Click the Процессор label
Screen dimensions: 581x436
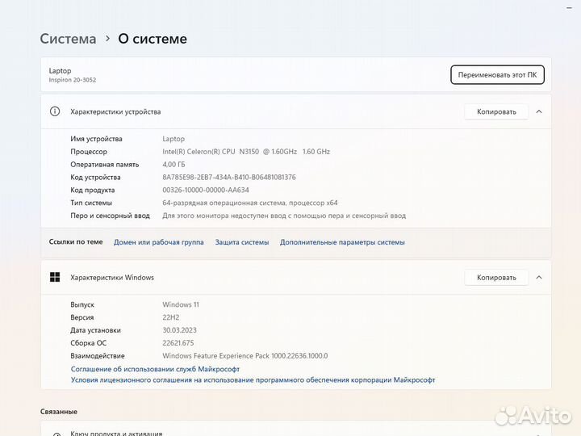(89, 151)
